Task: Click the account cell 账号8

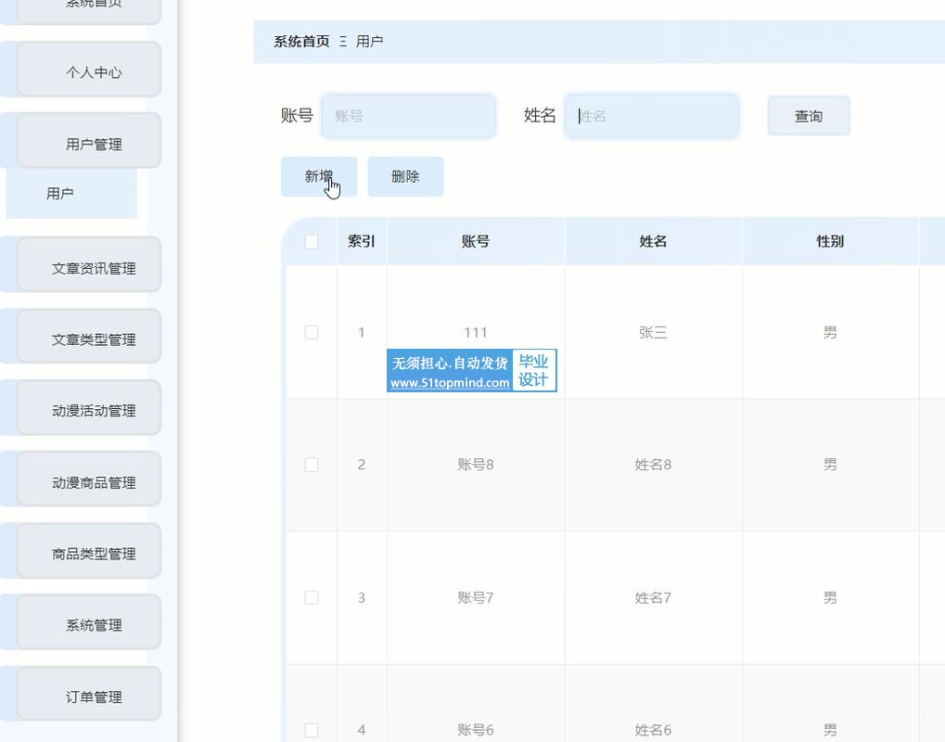Action: point(476,465)
